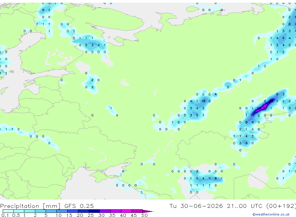Pick the 15–20 mm blue legend swatch
Viewport: 296px width, 217px height.
73,211
